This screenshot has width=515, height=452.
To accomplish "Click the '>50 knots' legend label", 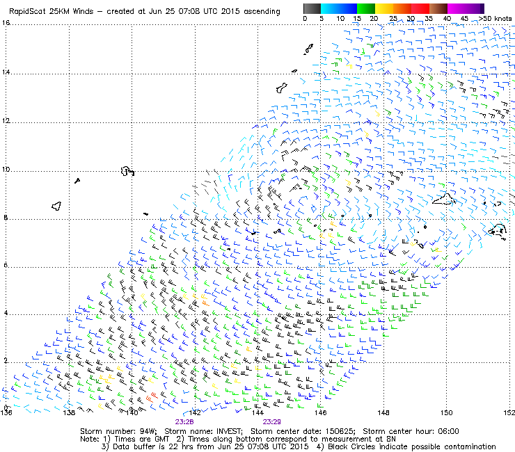I will pos(495,19).
